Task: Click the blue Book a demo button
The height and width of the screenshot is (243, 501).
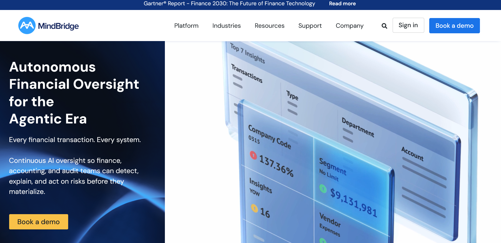Action: pyautogui.click(x=454, y=26)
